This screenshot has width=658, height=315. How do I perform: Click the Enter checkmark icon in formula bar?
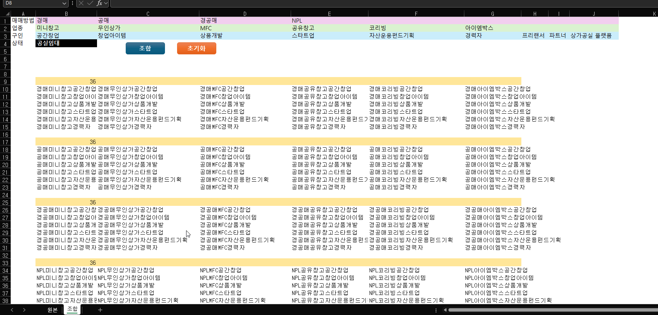90,3
